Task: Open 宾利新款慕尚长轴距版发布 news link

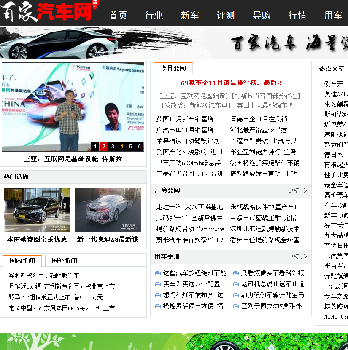Action: pyautogui.click(x=44, y=275)
